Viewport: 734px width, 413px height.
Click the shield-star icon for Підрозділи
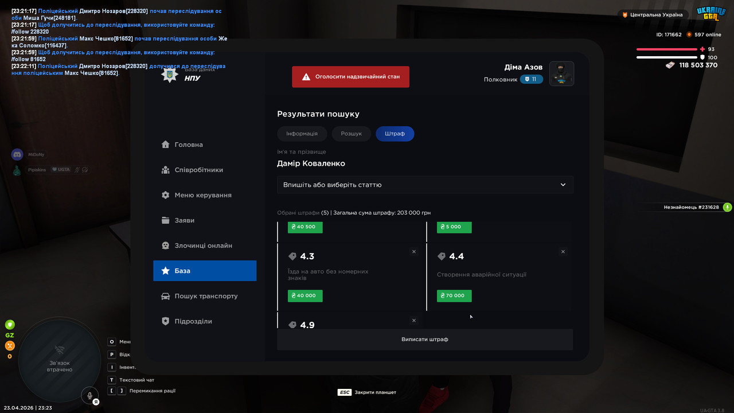click(166, 321)
